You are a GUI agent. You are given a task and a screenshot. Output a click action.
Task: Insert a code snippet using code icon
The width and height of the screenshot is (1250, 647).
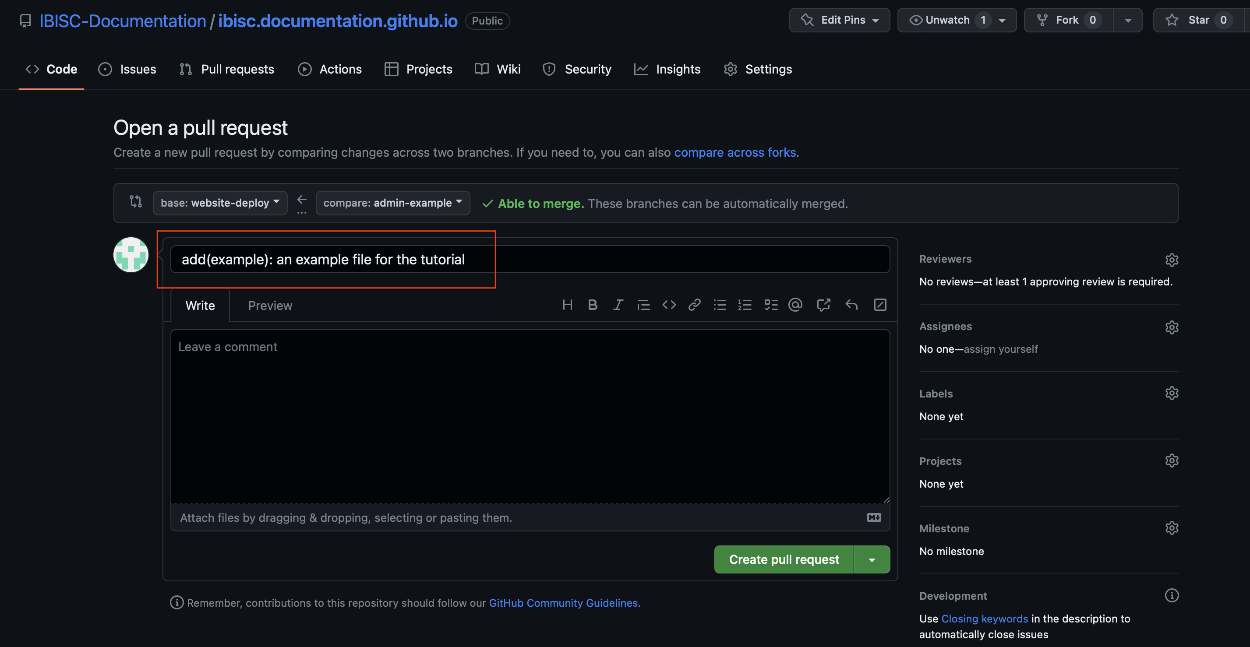[x=669, y=305]
